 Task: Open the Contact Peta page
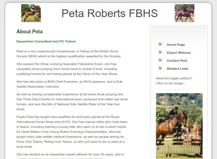(x=177, y=61)
